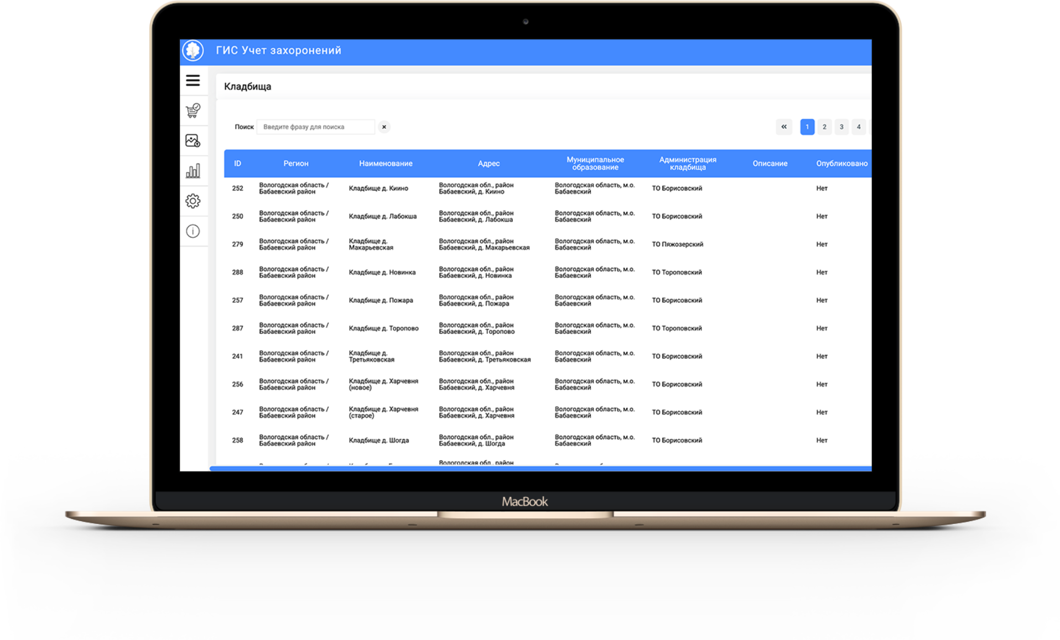Screen dimensions: 1060x640
Task: Open the shopping cart sidebar icon
Action: click(193, 111)
